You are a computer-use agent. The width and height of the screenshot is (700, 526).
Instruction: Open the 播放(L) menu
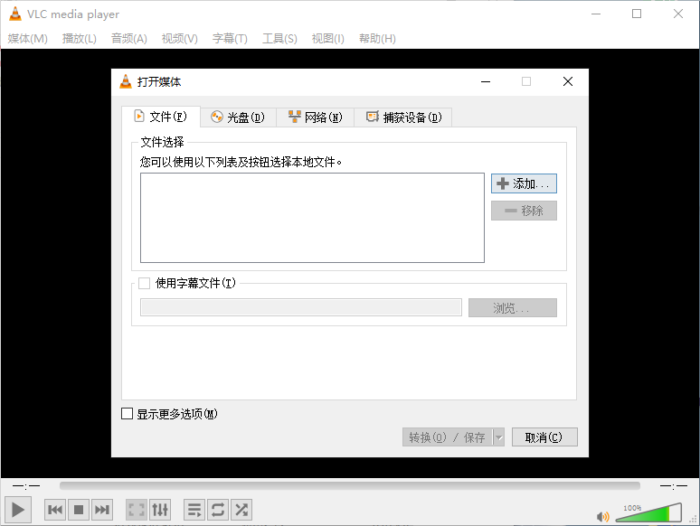79,39
